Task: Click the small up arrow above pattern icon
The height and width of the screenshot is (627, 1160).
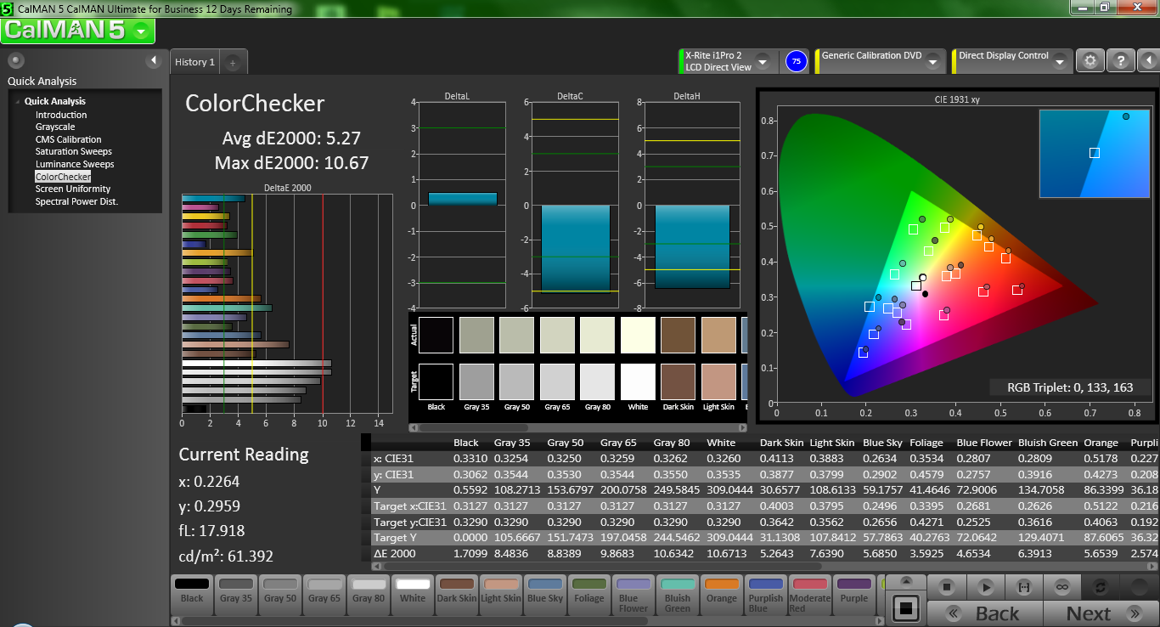Action: pyautogui.click(x=907, y=581)
